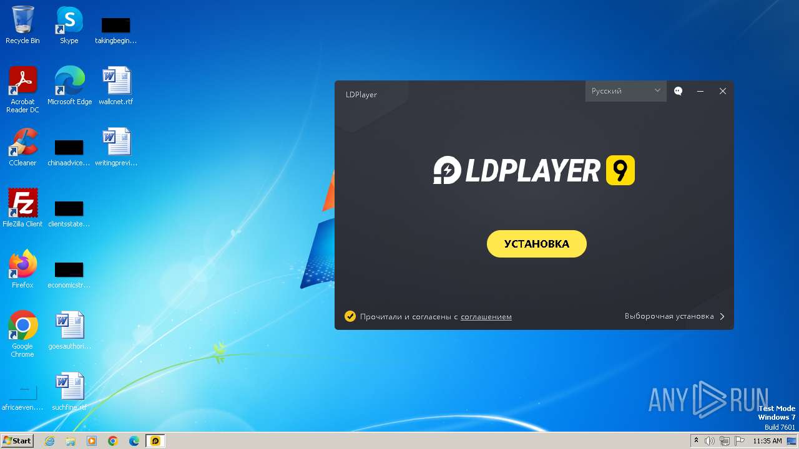Open the media player taskbar icon
The width and height of the screenshot is (799, 449).
pyautogui.click(x=92, y=441)
